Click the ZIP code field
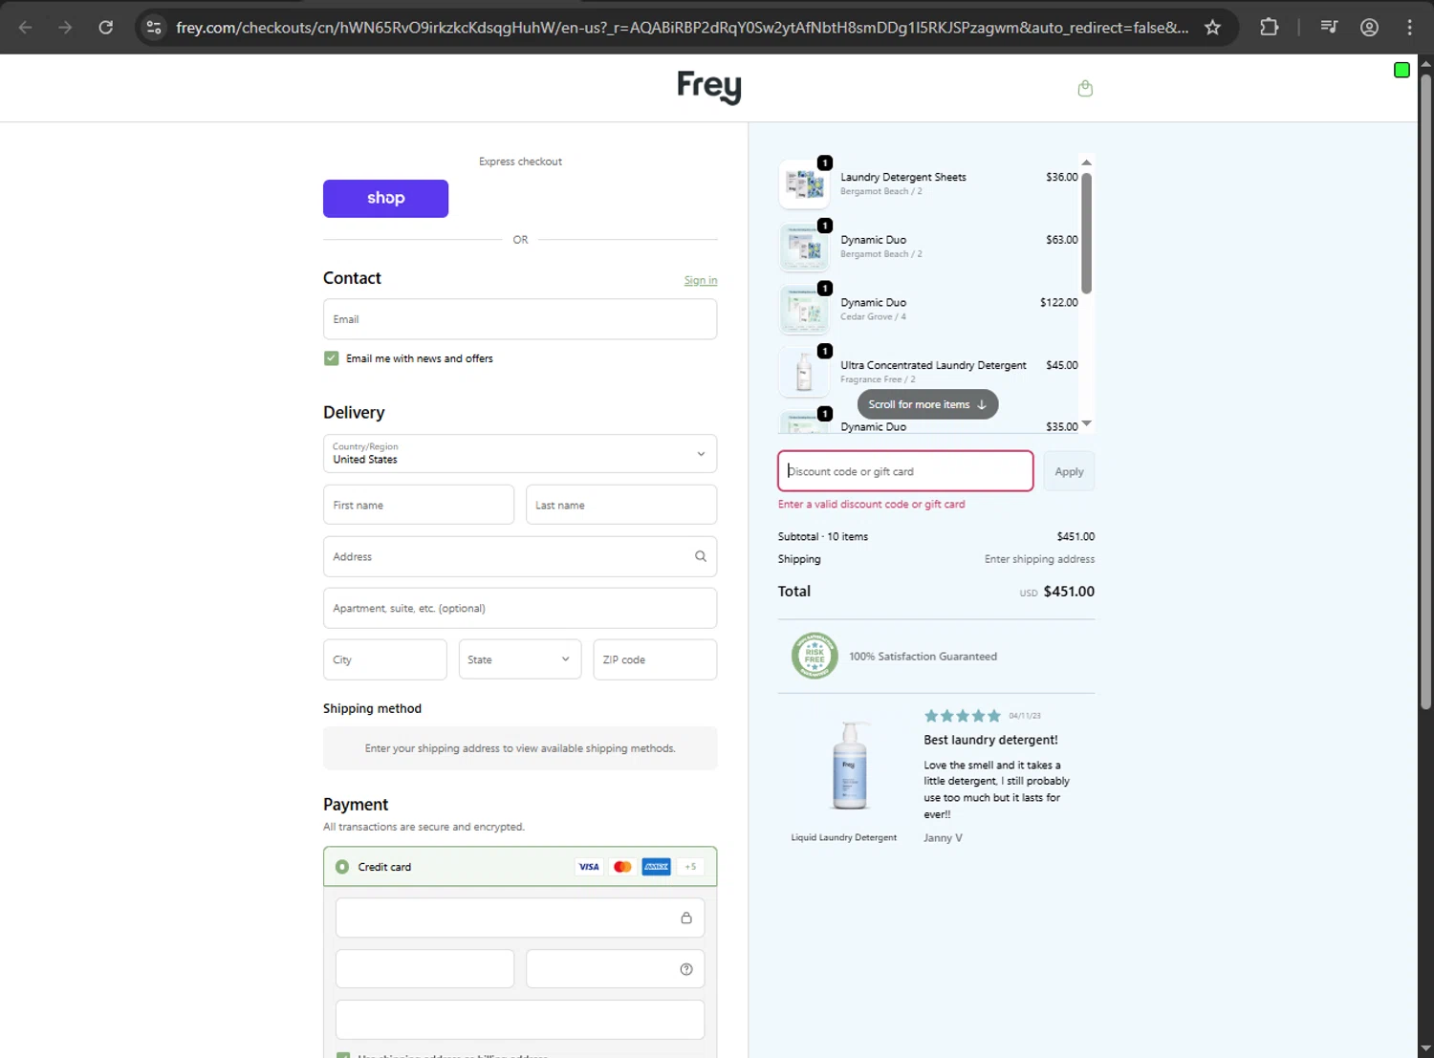 [x=655, y=659]
